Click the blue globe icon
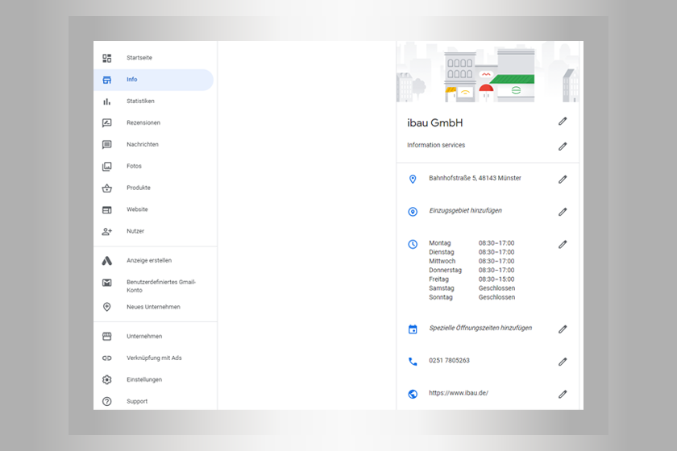This screenshot has height=451, width=677. pyautogui.click(x=413, y=394)
